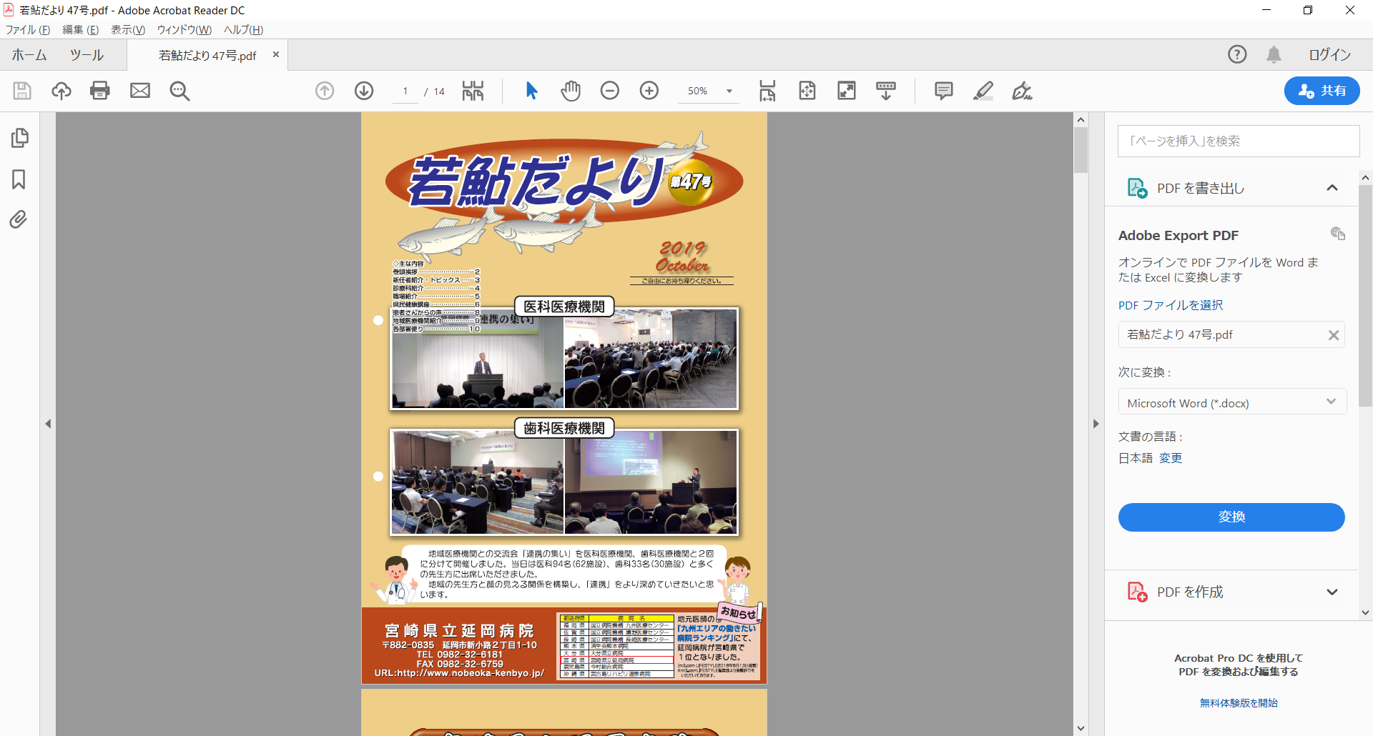The height and width of the screenshot is (736, 1373).
Task: Click the 変更 language link
Action: [1171, 458]
